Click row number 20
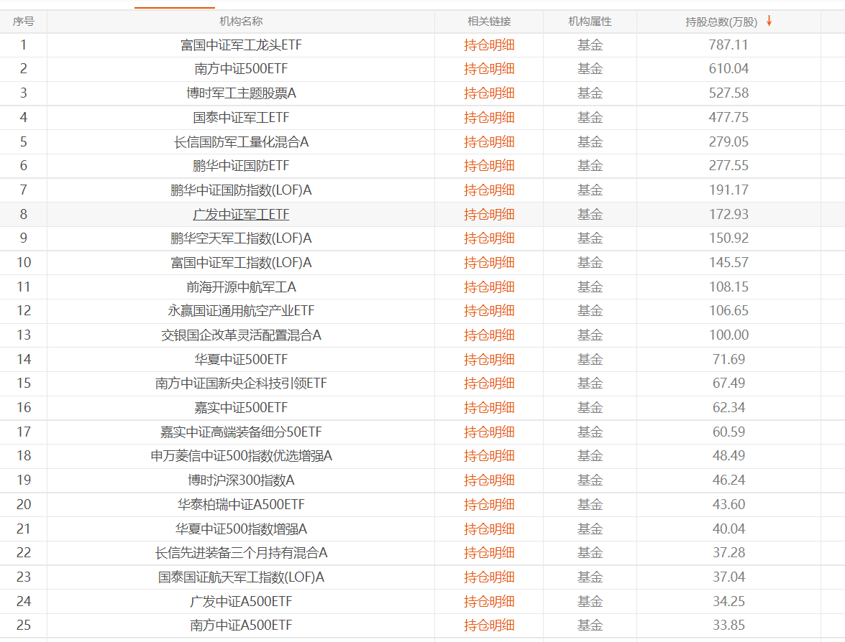Viewport: 845px width, 642px height. pyautogui.click(x=24, y=504)
